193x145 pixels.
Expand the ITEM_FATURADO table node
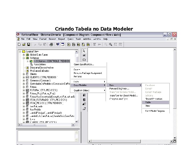pyautogui.click(x=24, y=100)
